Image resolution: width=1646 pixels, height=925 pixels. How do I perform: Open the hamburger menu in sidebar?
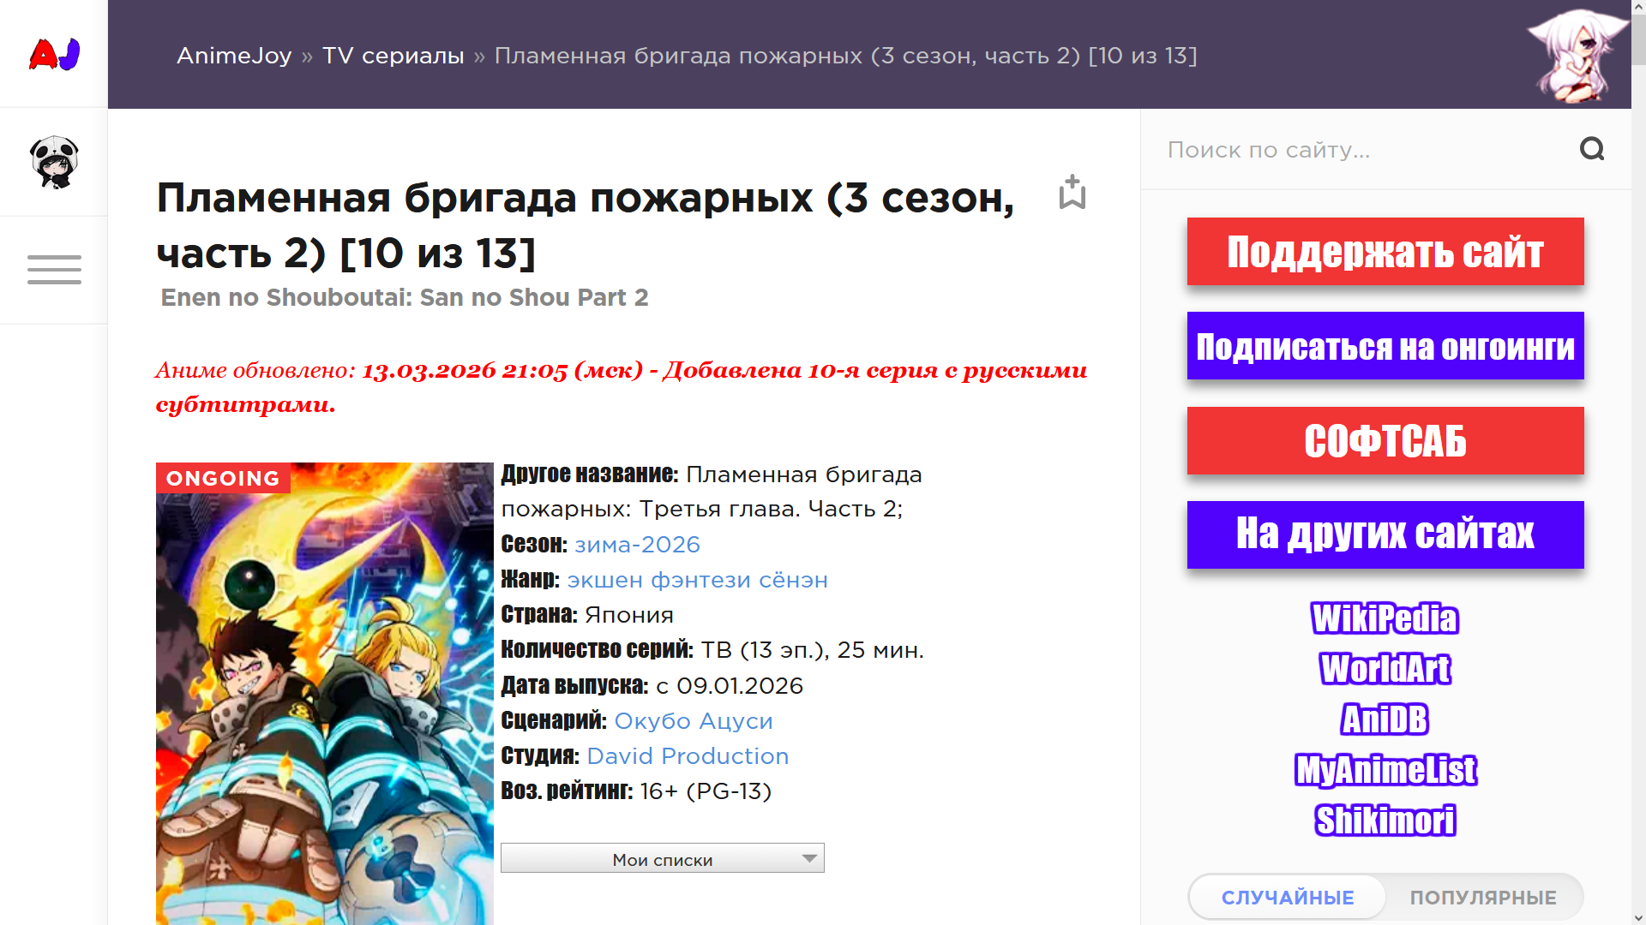point(54,270)
